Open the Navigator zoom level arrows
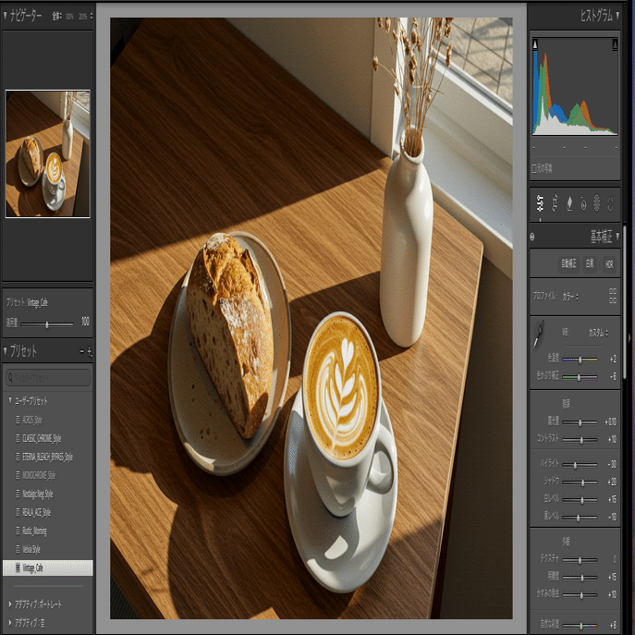This screenshot has width=635, height=635. (92, 16)
